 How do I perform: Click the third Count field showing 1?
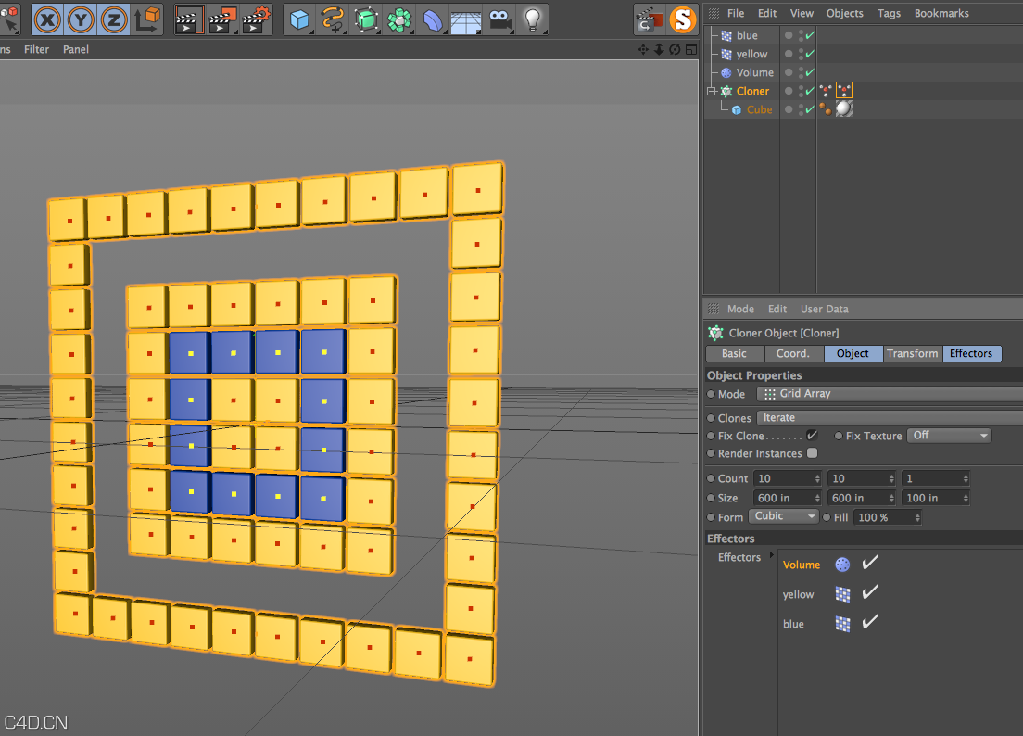[x=936, y=478]
